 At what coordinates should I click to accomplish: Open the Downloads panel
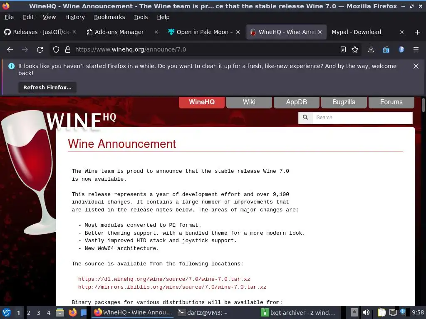pyautogui.click(x=371, y=50)
